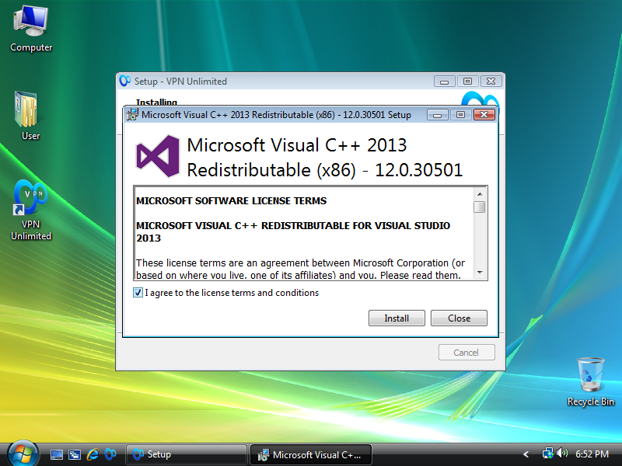Uncheck I agree to license terms checkbox
This screenshot has height=466, width=622.
tap(138, 293)
